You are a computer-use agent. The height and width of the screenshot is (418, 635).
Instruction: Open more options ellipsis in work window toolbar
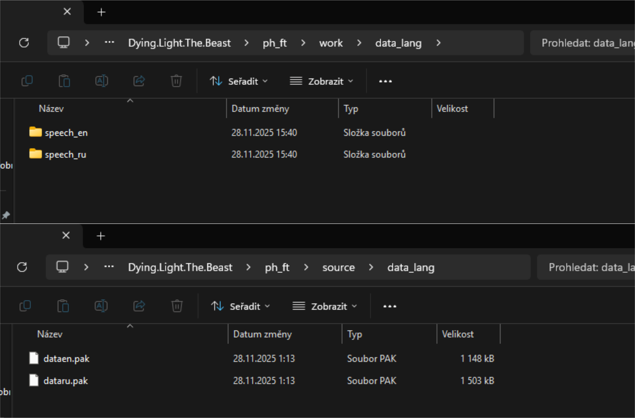385,81
